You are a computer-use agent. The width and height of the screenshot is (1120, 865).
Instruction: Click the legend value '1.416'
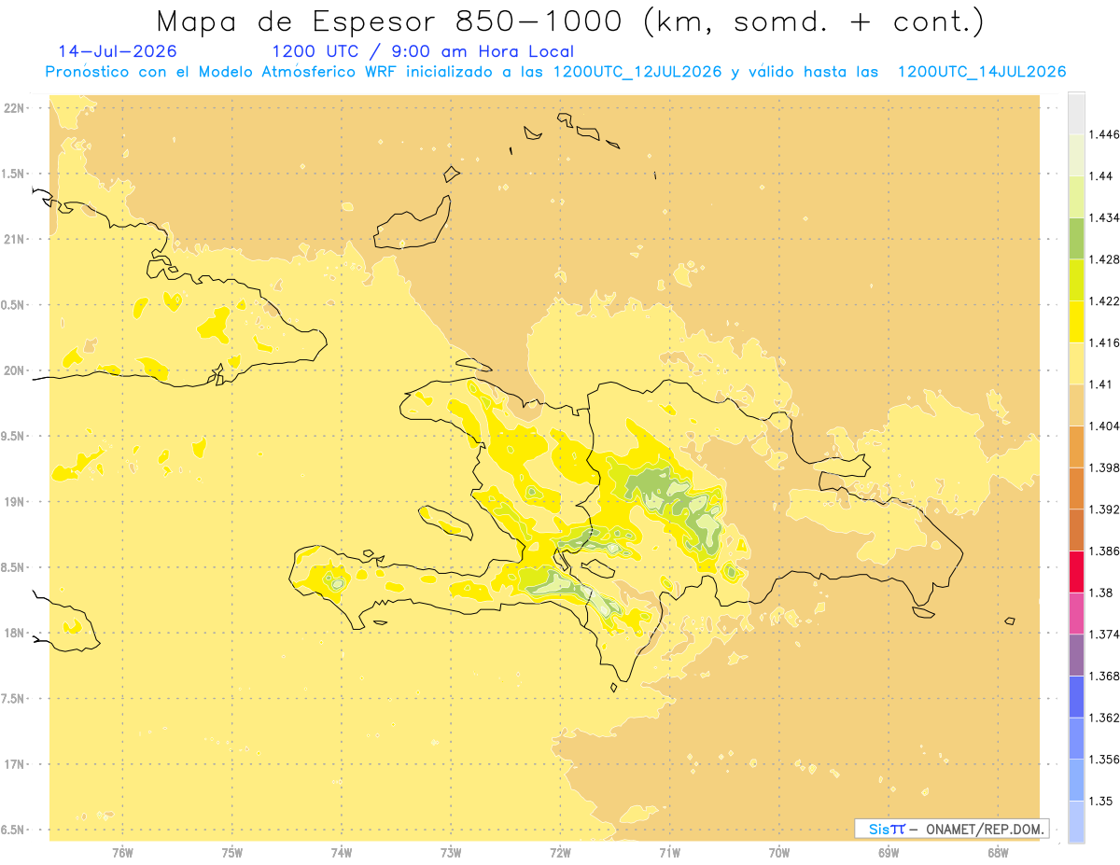coord(1104,342)
